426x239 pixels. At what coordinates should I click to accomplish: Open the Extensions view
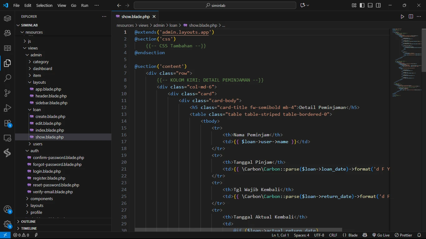[7, 123]
